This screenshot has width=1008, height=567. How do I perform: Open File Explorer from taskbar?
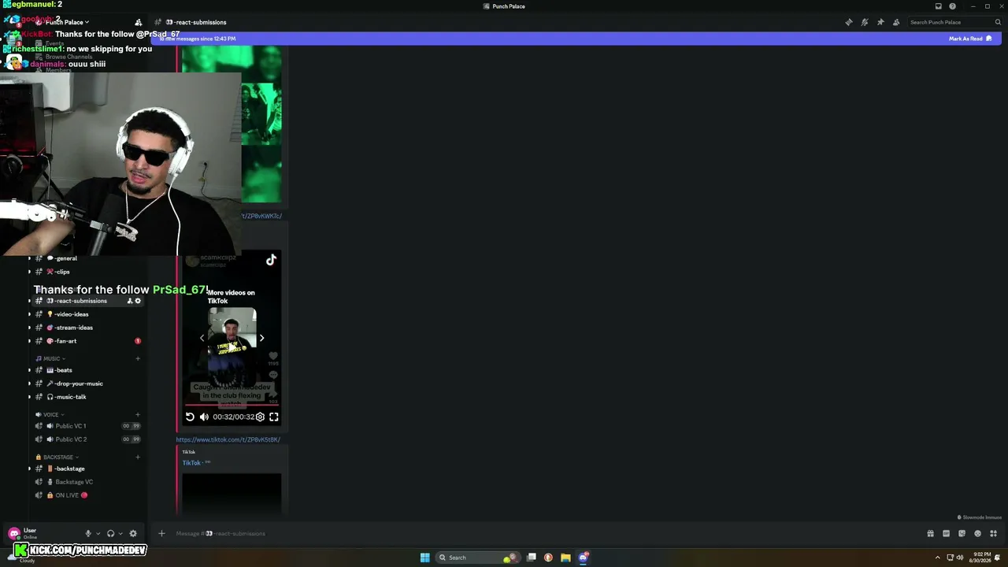point(565,558)
